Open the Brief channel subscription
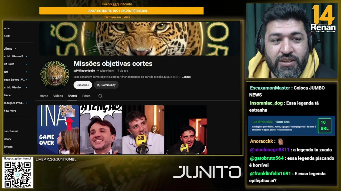 tap(6, 72)
